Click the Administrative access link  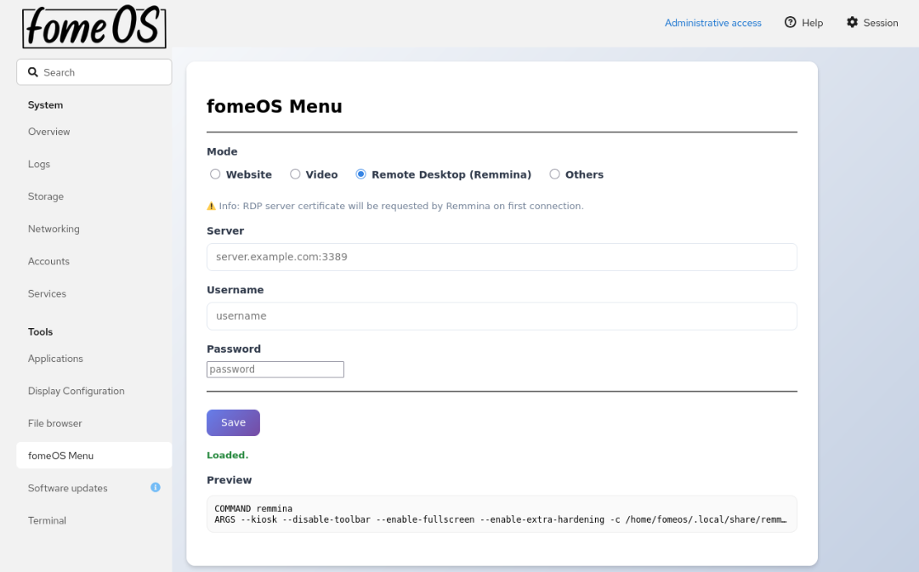(713, 23)
